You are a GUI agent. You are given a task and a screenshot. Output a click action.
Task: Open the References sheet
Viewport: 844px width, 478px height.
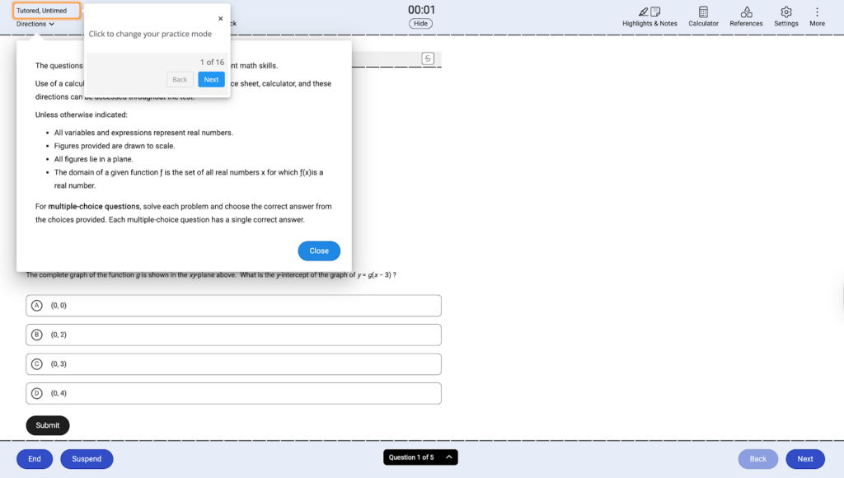pyautogui.click(x=745, y=15)
